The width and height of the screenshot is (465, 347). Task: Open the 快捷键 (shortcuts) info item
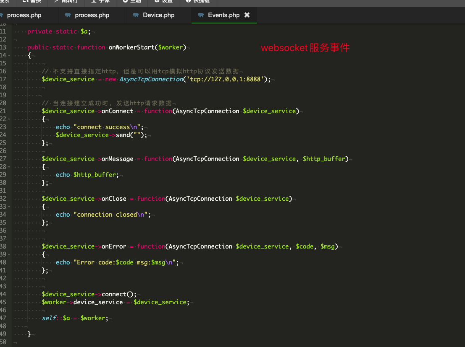pos(197,2)
